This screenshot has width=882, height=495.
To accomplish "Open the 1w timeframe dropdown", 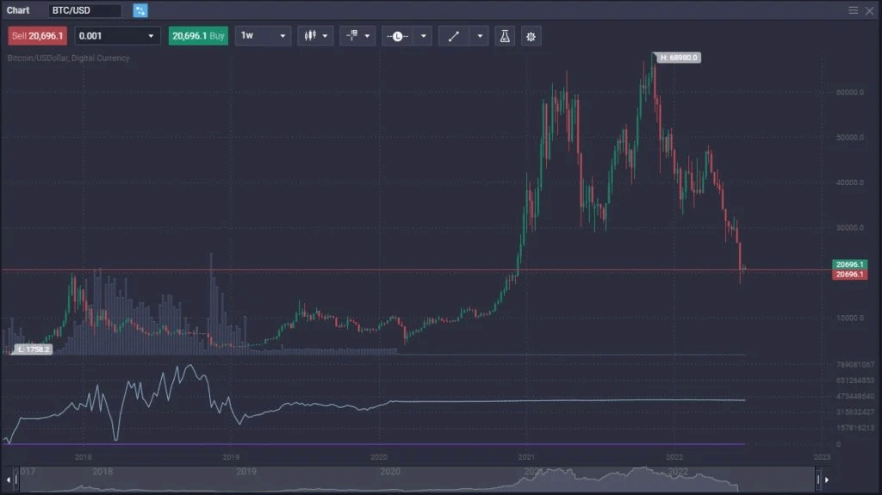I will pyautogui.click(x=263, y=36).
